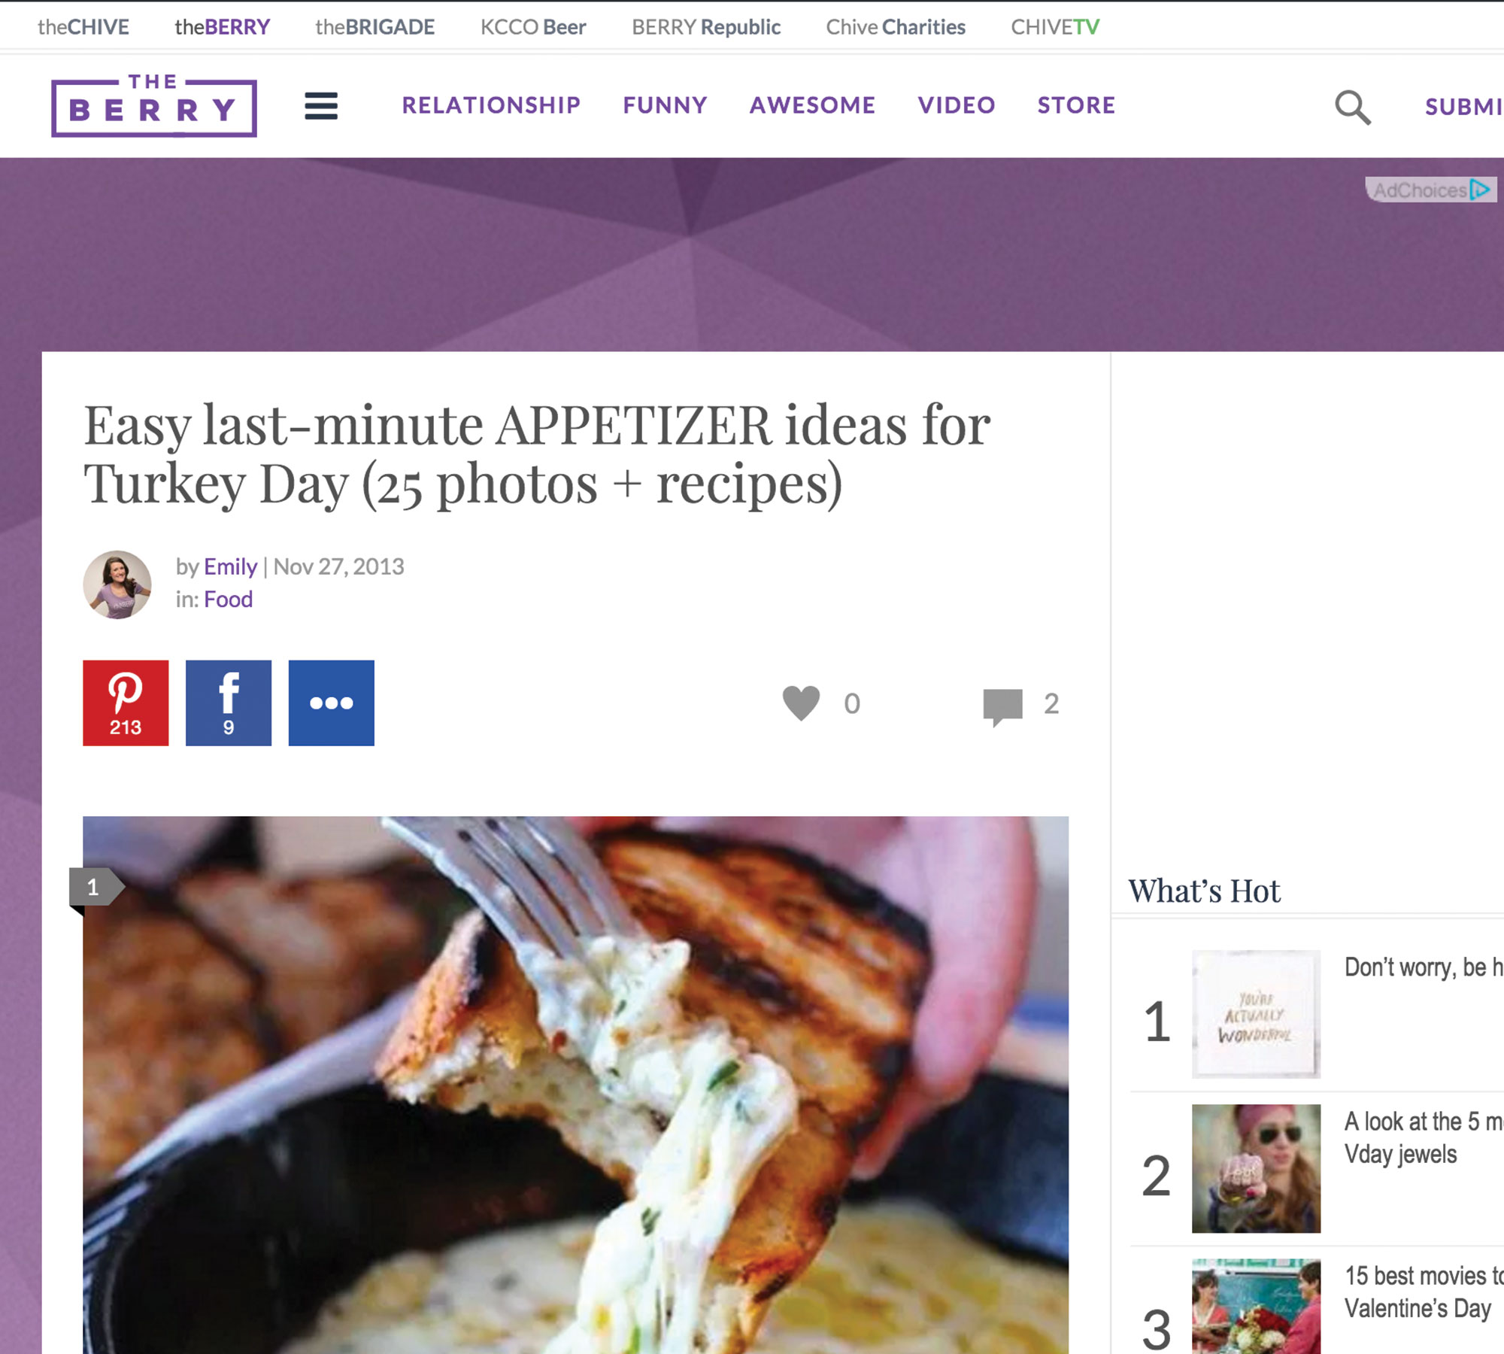The height and width of the screenshot is (1354, 1504).
Task: Click THE BERRY logo
Action: [154, 105]
